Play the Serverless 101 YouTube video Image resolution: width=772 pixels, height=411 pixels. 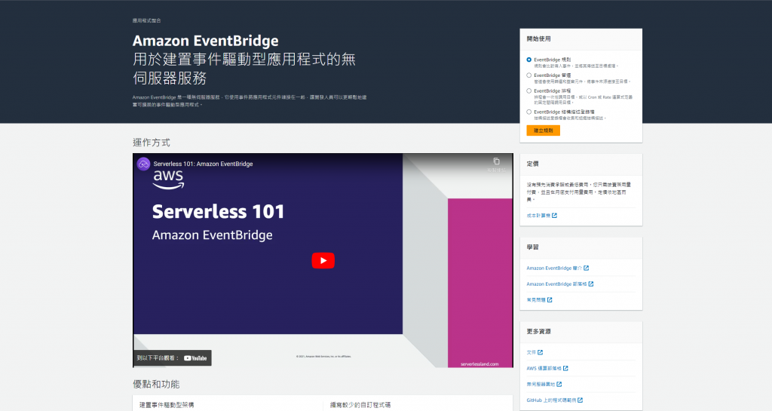click(323, 260)
